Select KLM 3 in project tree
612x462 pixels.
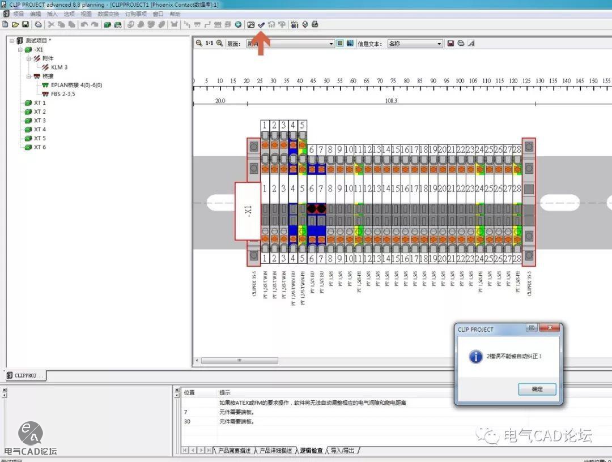click(59, 67)
